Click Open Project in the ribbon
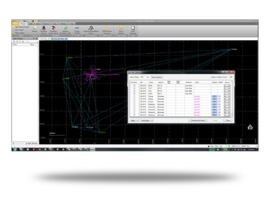Screen dimensions: 269x201 19,33
